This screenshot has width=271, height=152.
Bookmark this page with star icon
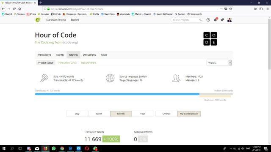click(x=230, y=9)
